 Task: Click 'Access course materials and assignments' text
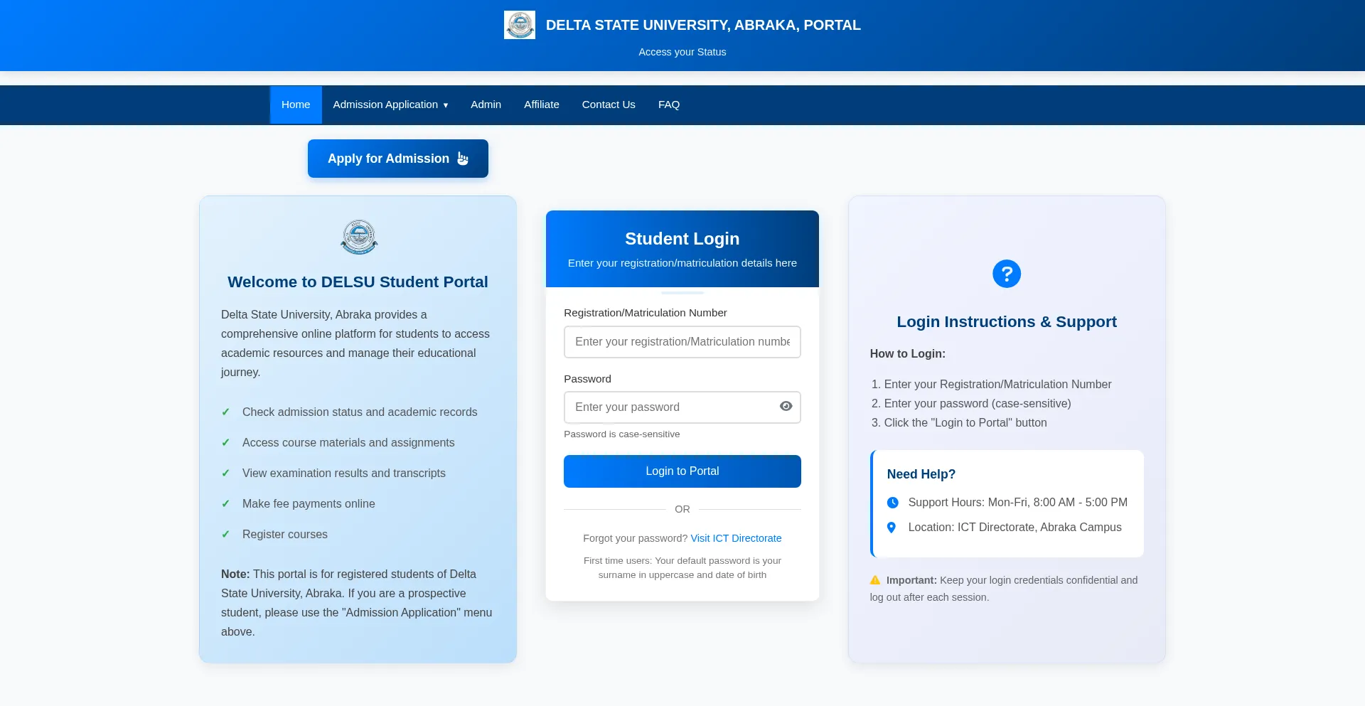click(348, 442)
